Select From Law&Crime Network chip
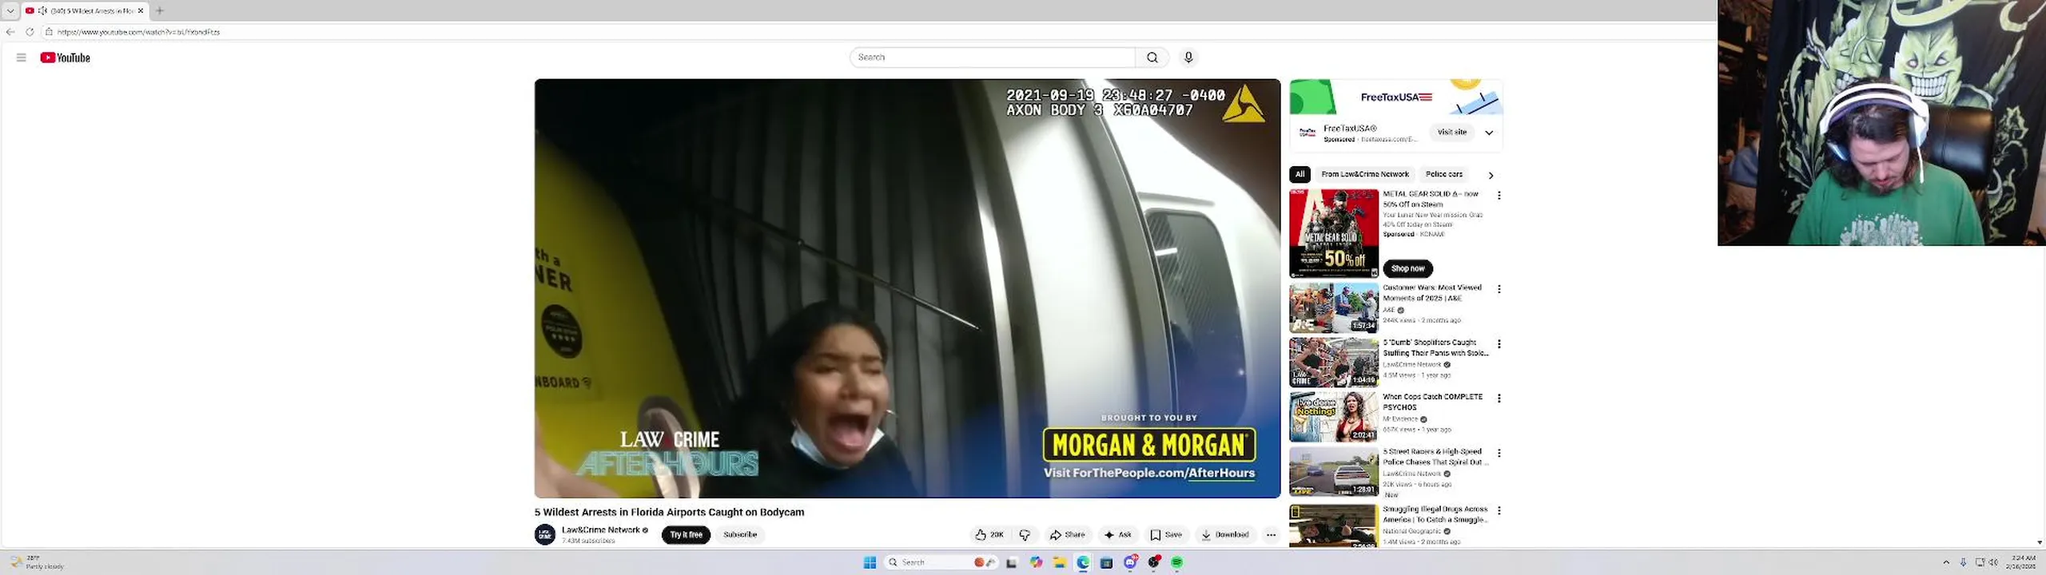Image resolution: width=2046 pixels, height=575 pixels. click(1365, 174)
